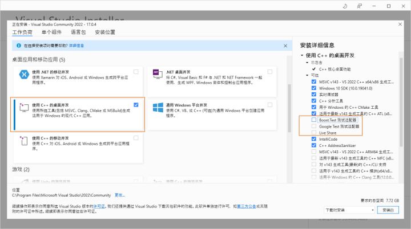Check MSVC v143 ARM64 build tools
The image size is (411, 229).
pyautogui.click(x=314, y=152)
